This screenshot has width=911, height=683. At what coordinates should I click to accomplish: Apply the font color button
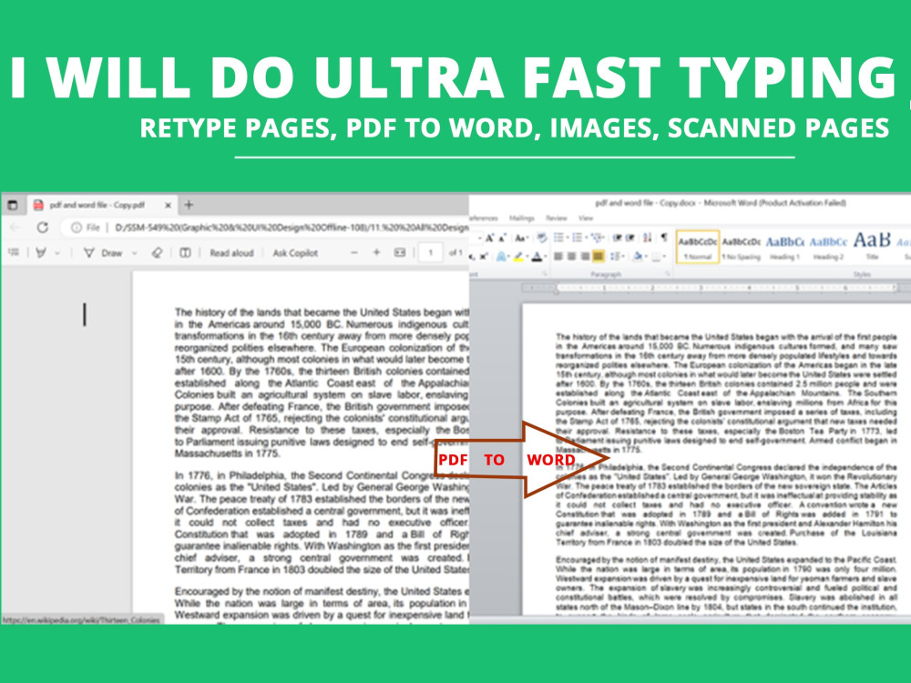[537, 256]
